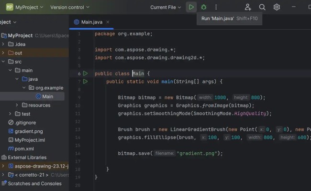Viewport: 311px width, 191px height.
Task: Click 'LinearGradientBrush' in line 13
Action: point(198,129)
